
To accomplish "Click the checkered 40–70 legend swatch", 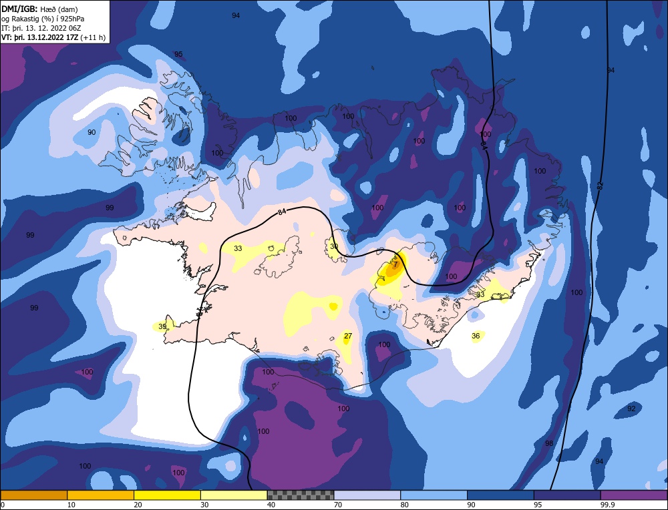I will click(x=301, y=495).
